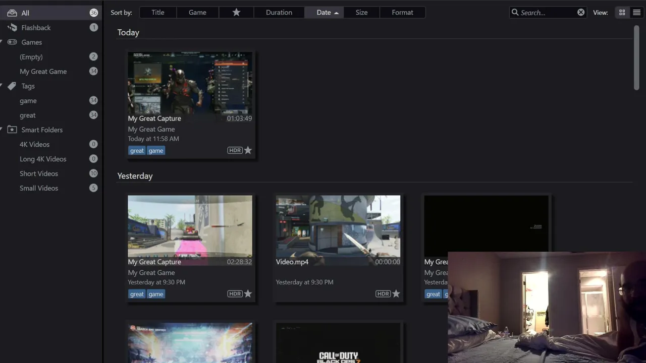Viewport: 646px width, 363px height.
Task: Click the vertical scrollbar of the library
Action: [x=636, y=58]
